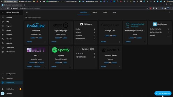The height and width of the screenshot is (97, 173).
Task: Rename the Tasmota integration
Action: [103, 67]
